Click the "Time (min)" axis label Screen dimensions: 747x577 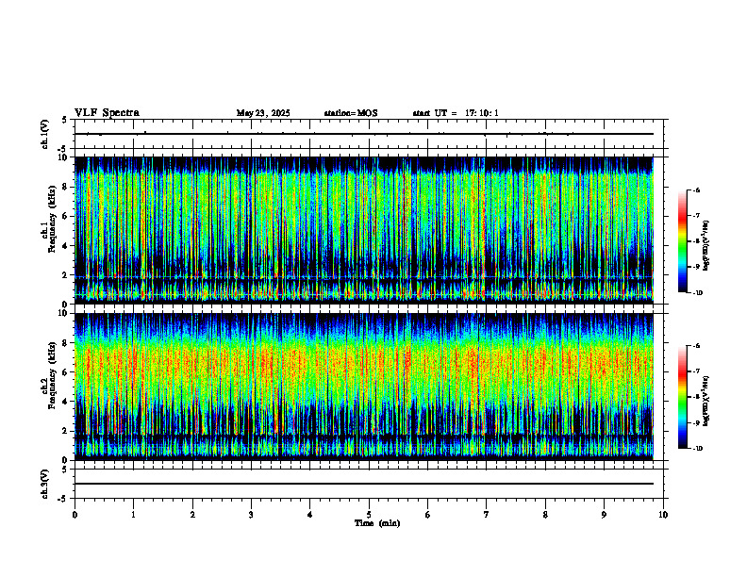point(377,523)
